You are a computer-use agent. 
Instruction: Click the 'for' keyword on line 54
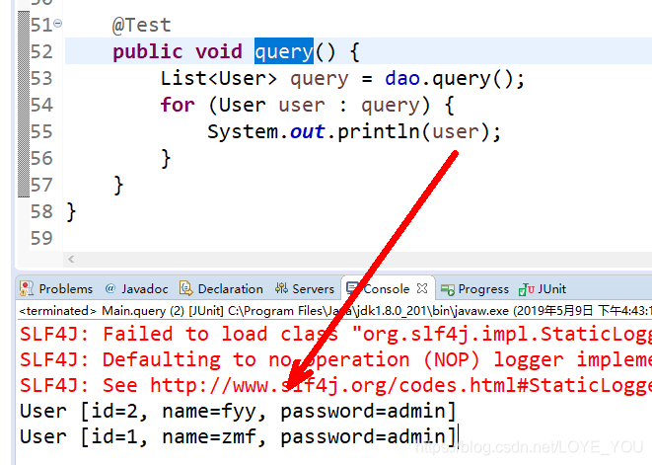pyautogui.click(x=178, y=105)
